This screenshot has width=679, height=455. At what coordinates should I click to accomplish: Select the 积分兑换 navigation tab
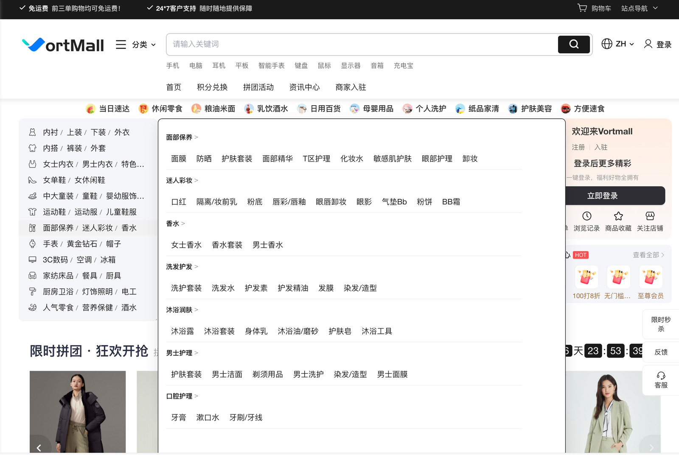(212, 87)
